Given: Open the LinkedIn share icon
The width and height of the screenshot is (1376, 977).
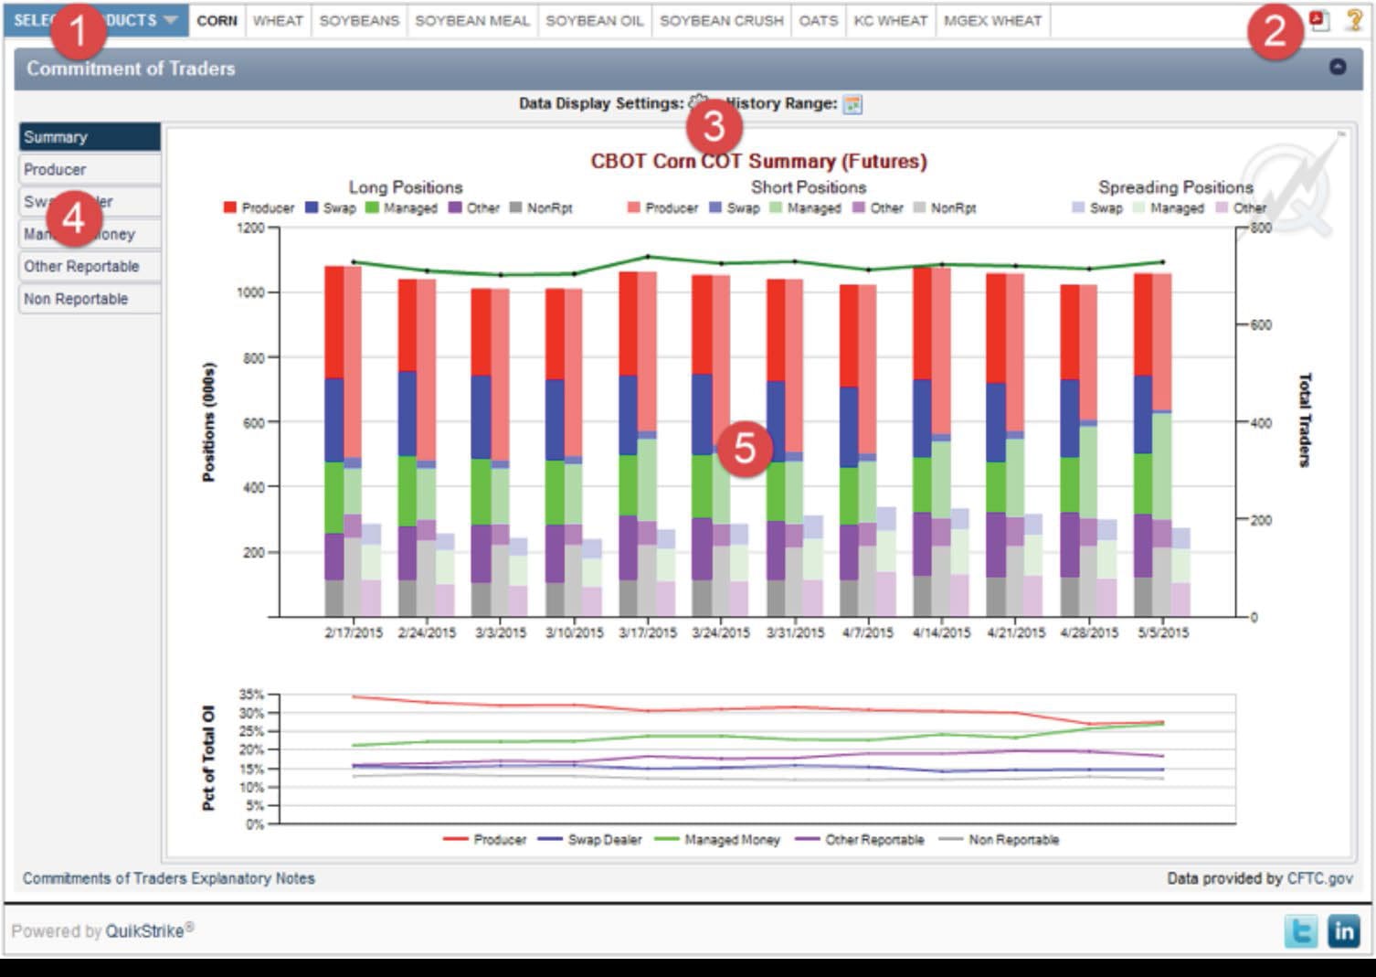Looking at the screenshot, I should pos(1344,931).
